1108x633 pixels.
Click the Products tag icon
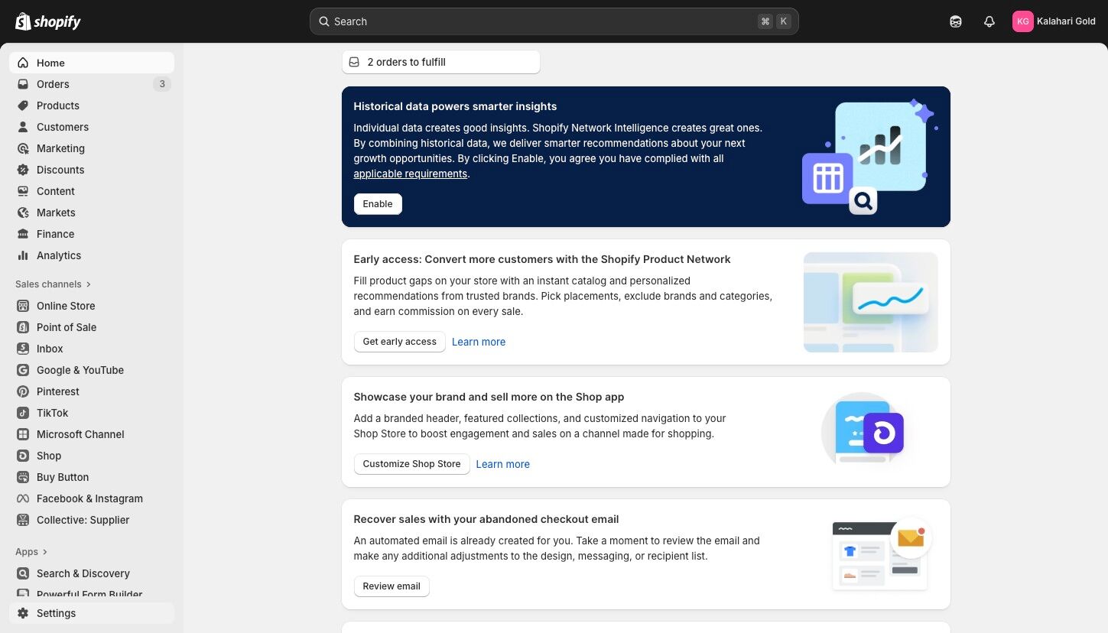point(23,105)
